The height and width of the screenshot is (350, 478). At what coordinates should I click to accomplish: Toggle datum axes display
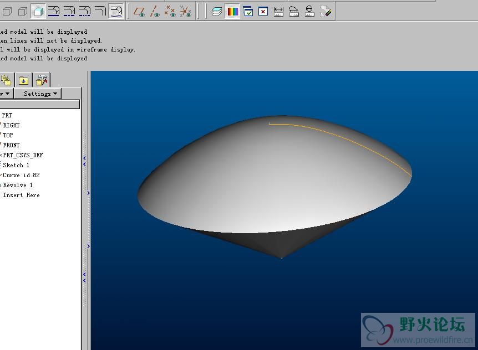[155, 11]
